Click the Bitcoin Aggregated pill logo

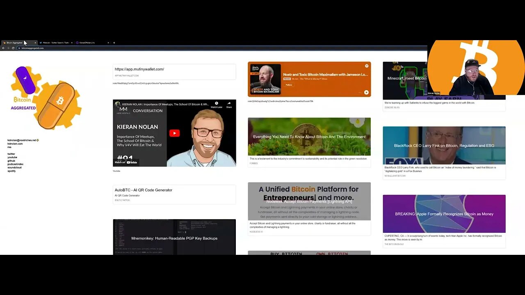pyautogui.click(x=46, y=98)
